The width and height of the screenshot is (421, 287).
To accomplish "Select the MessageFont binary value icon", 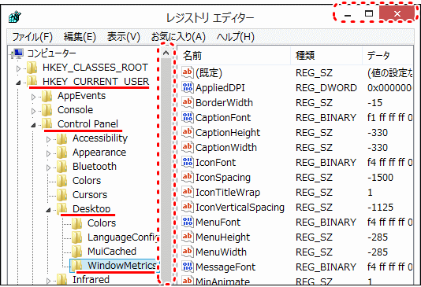I will point(187,267).
